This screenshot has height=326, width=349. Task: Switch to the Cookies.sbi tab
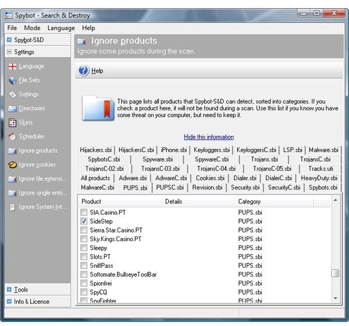(x=210, y=178)
